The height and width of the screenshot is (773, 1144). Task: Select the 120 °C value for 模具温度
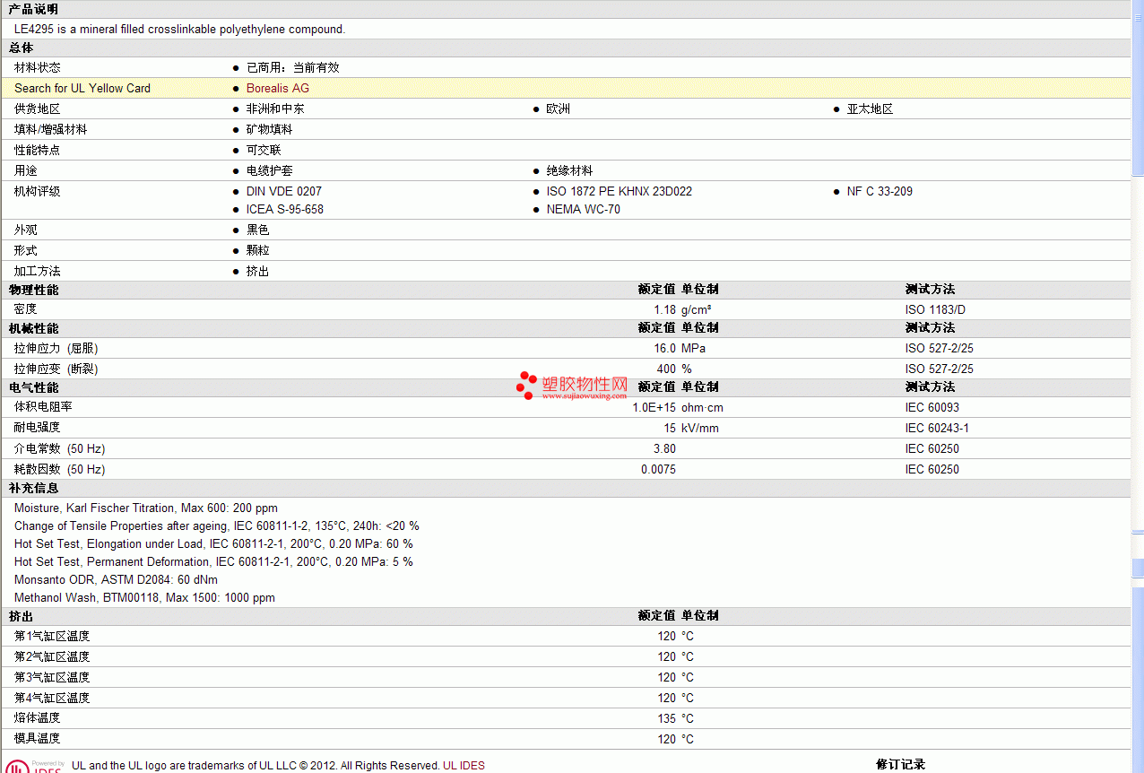click(675, 739)
